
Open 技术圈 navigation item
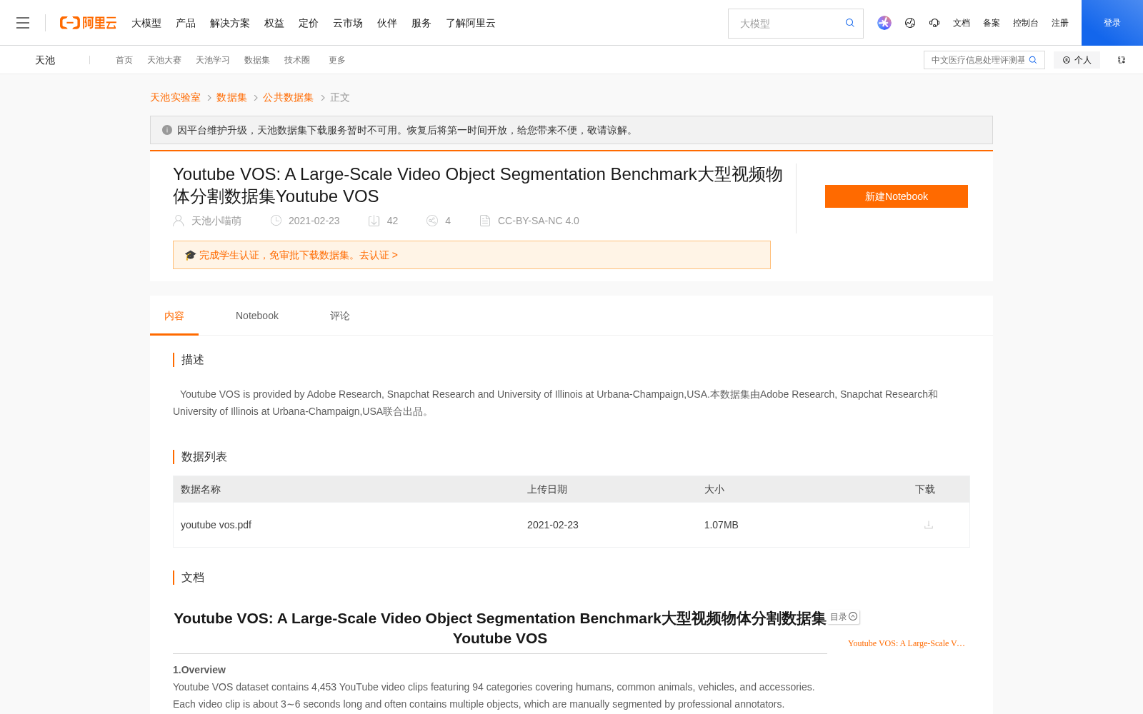(x=297, y=60)
